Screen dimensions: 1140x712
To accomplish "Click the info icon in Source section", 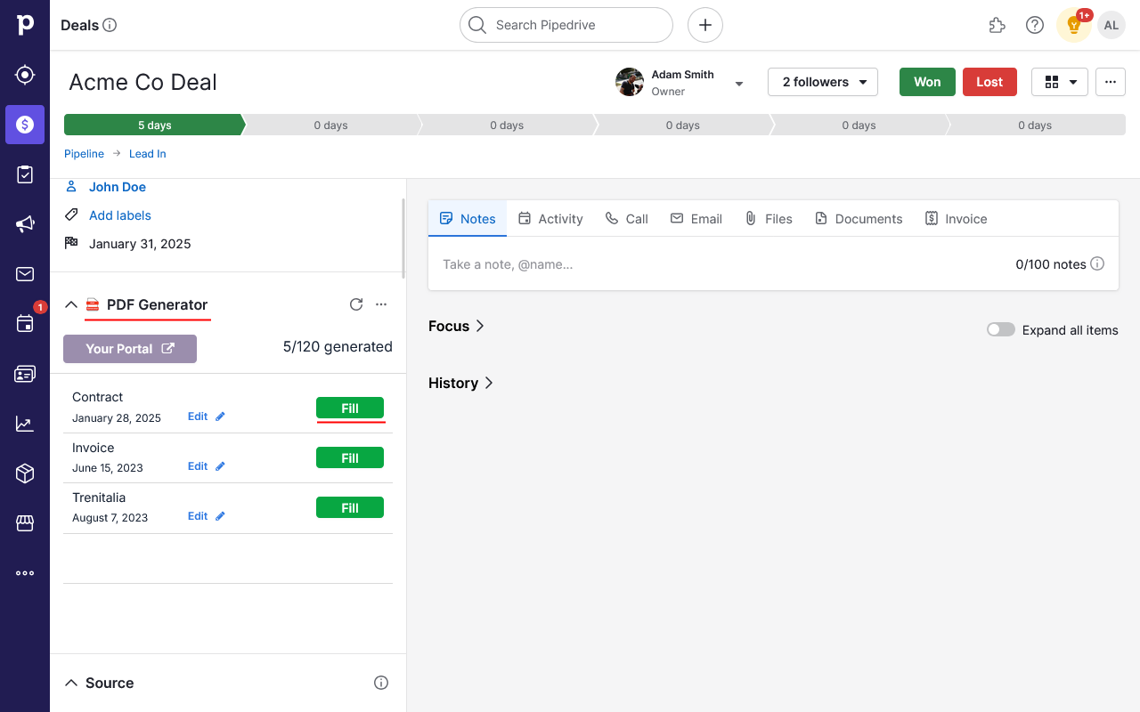I will tap(381, 683).
